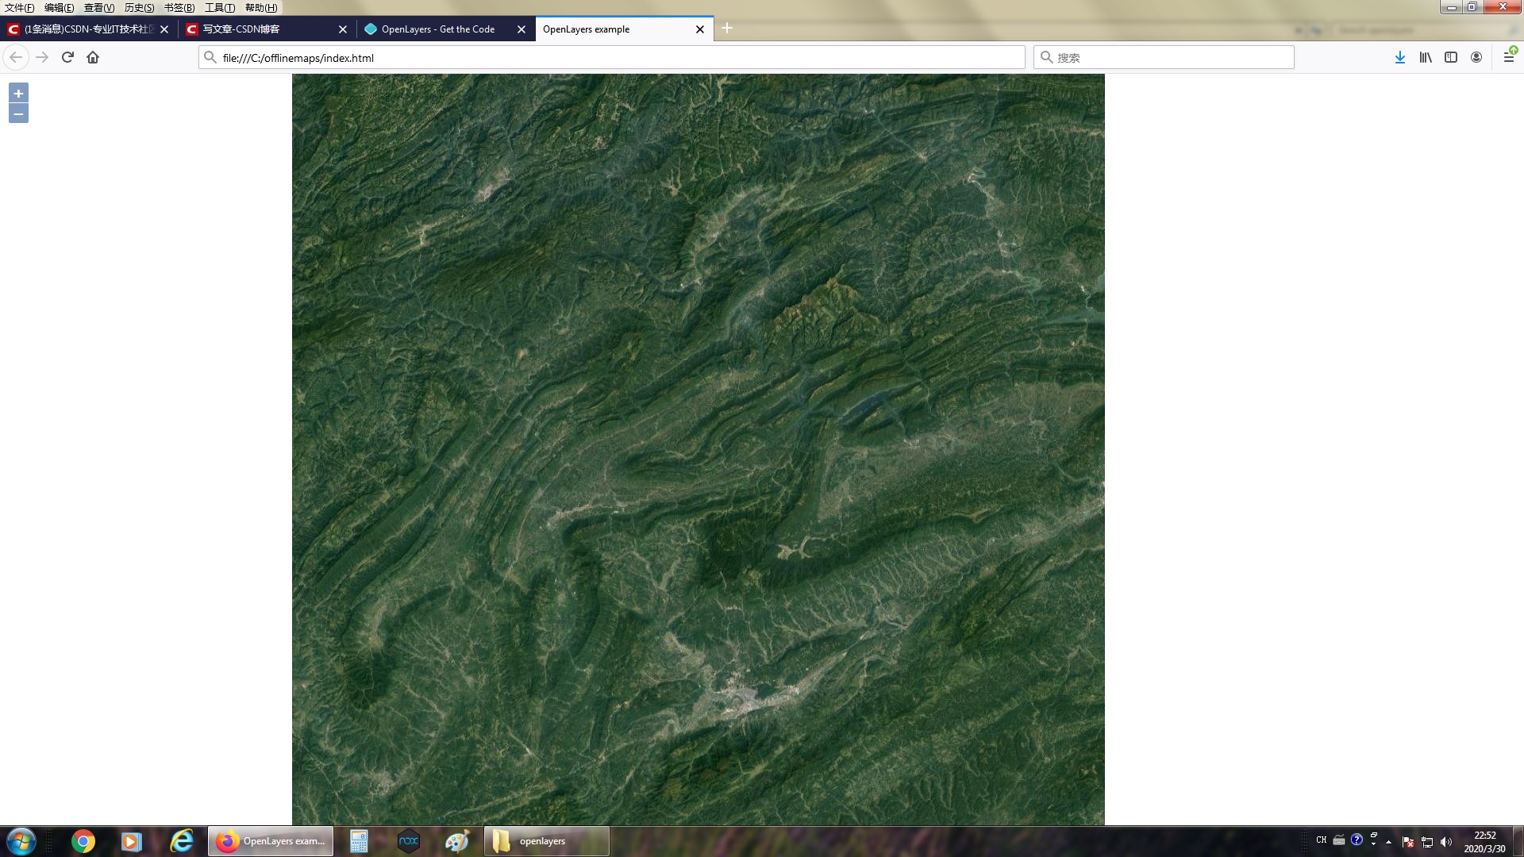Close the OpenLayers example tab
This screenshot has height=857, width=1524.
click(700, 29)
